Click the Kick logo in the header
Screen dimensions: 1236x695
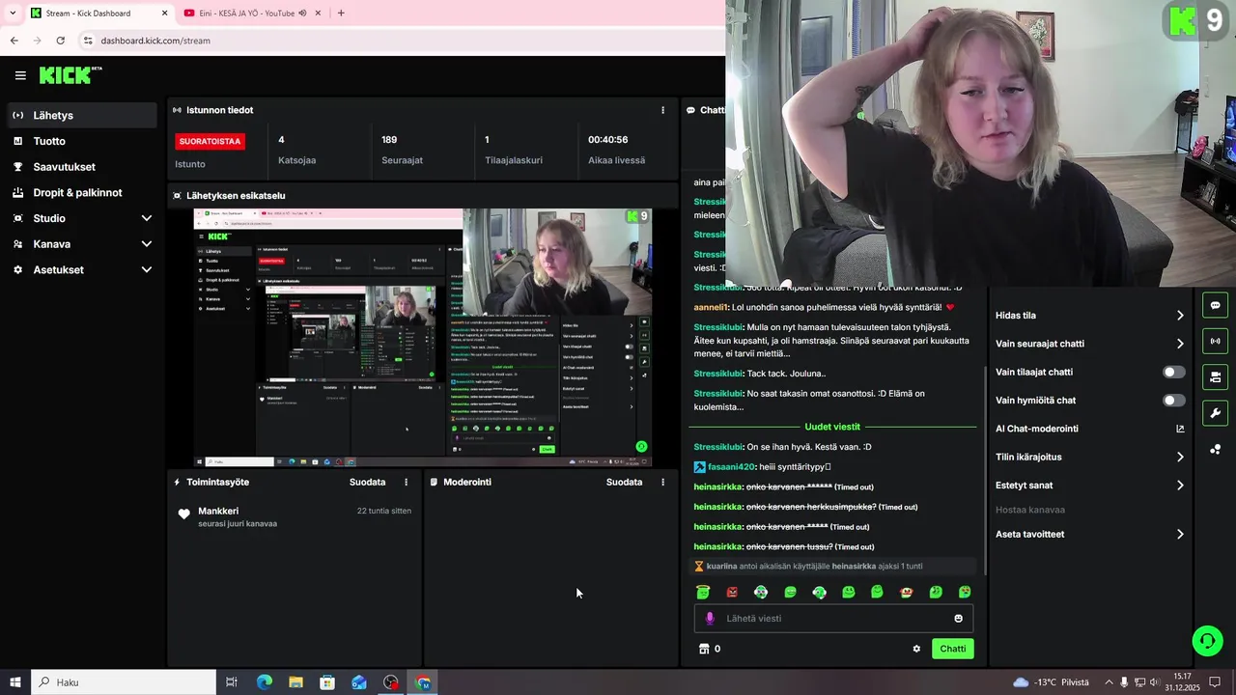point(70,75)
